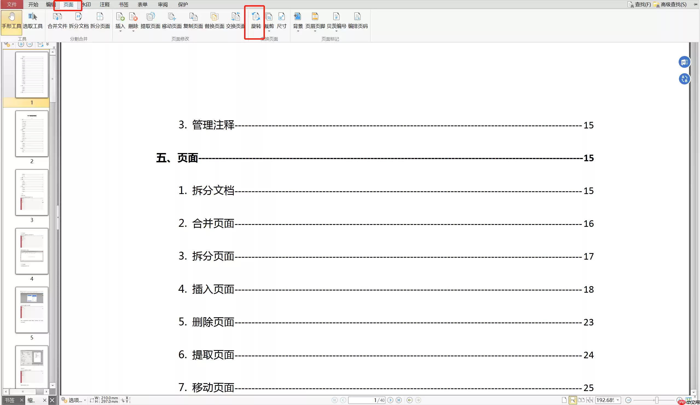Enable four-page tiled view mode
The width and height of the screenshot is (700, 405).
coord(590,400)
